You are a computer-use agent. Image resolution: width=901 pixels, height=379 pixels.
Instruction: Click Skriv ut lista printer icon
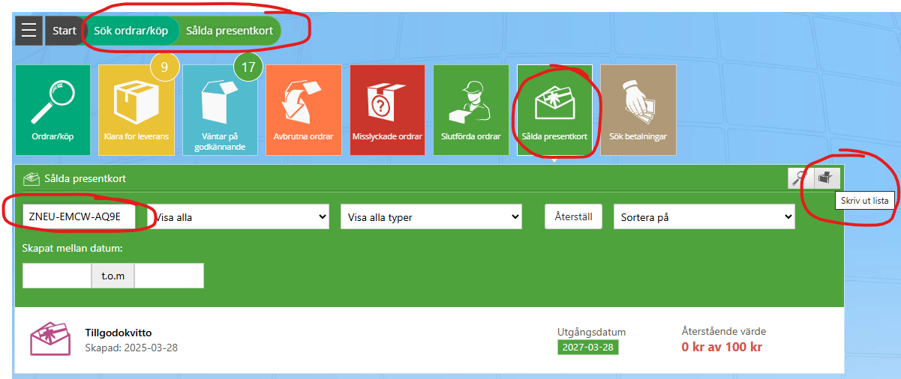(x=827, y=178)
